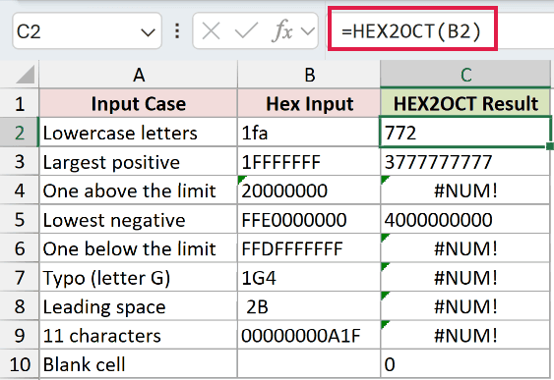Select row 4 header
The image size is (554, 380).
(20, 190)
